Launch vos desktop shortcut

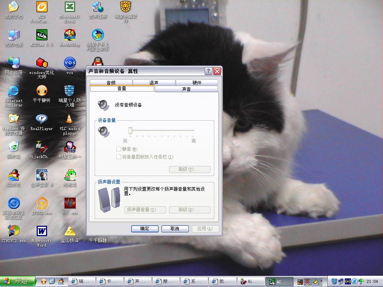pyautogui.click(x=70, y=66)
